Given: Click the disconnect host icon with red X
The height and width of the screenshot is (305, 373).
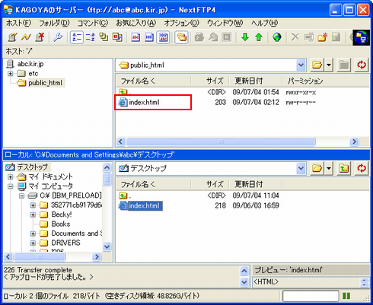Looking at the screenshot, I should [40, 37].
